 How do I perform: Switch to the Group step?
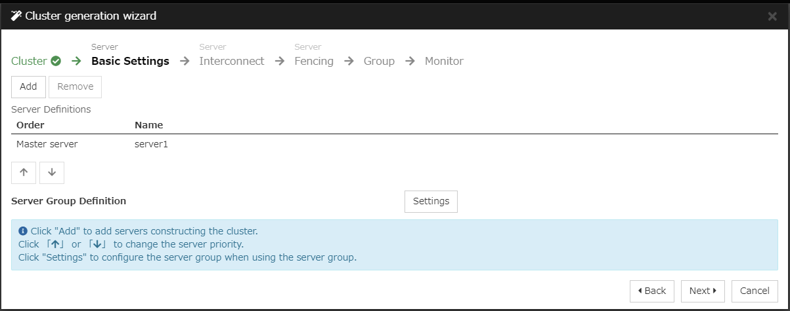click(379, 61)
